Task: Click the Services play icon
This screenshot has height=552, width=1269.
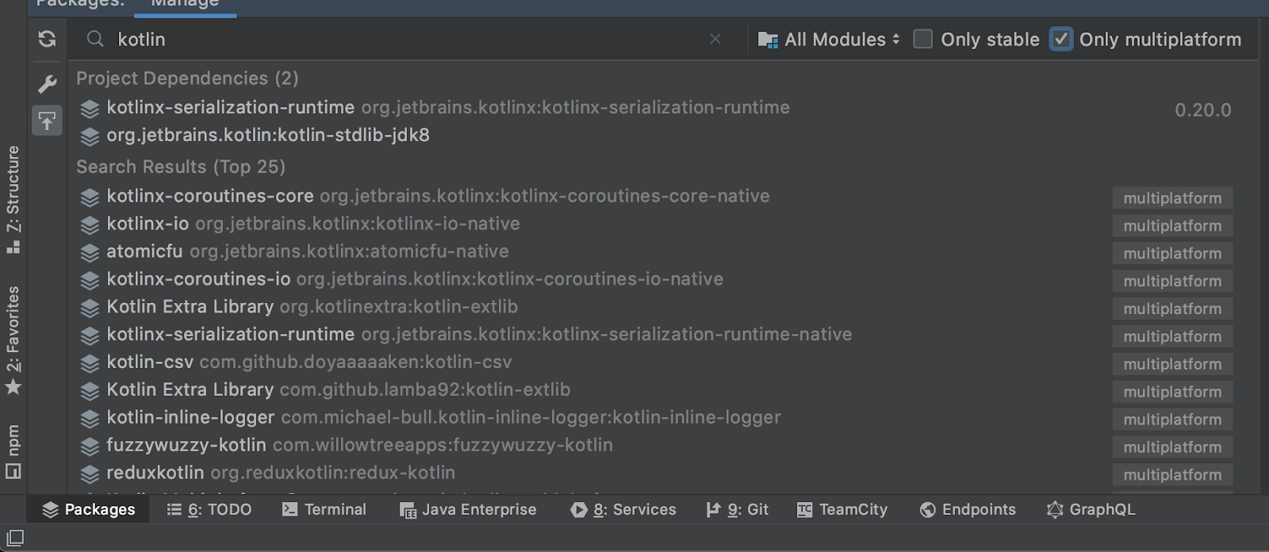Action: point(579,510)
